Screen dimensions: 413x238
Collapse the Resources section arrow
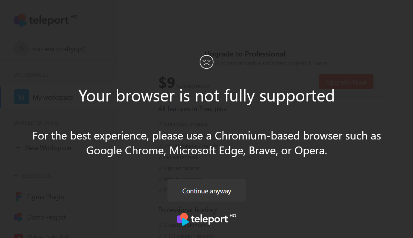(x=16, y=176)
